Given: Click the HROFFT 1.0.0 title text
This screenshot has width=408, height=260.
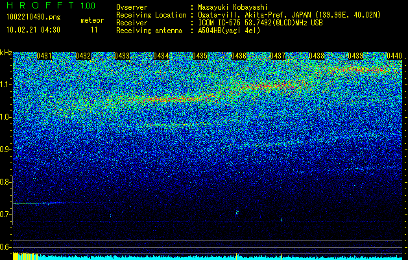Looking at the screenshot, I should pyautogui.click(x=51, y=5).
